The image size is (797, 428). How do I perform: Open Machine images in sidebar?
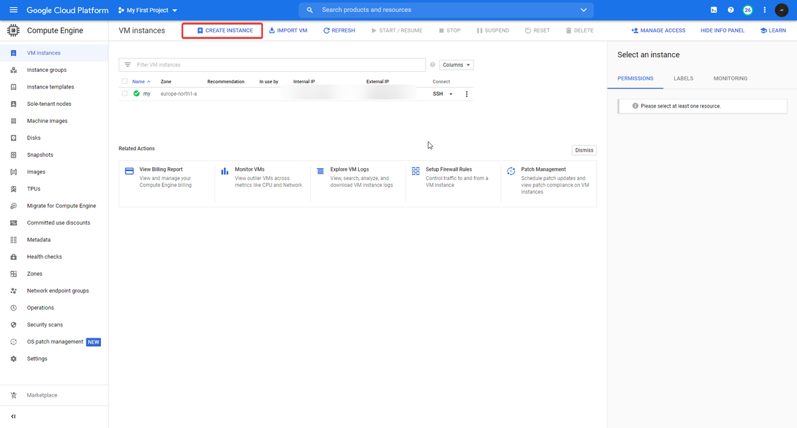(54, 121)
